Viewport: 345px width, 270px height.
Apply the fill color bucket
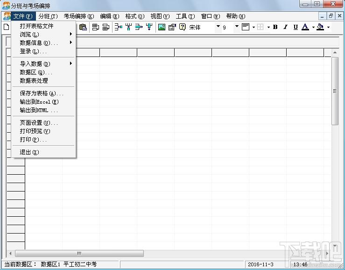coord(320,27)
